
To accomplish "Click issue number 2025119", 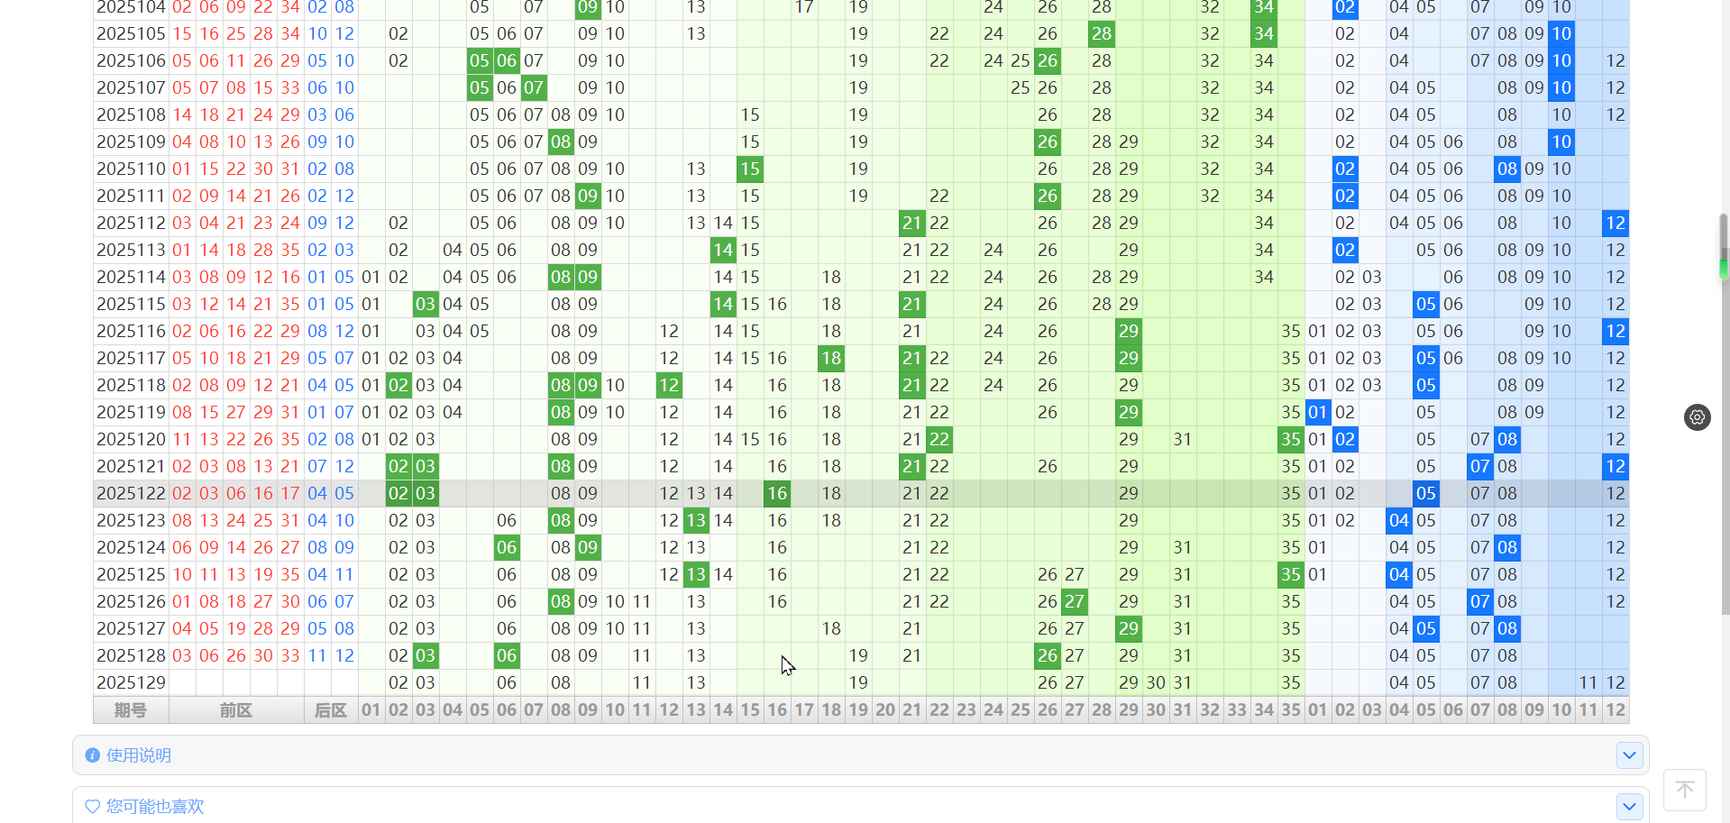I will click(131, 412).
